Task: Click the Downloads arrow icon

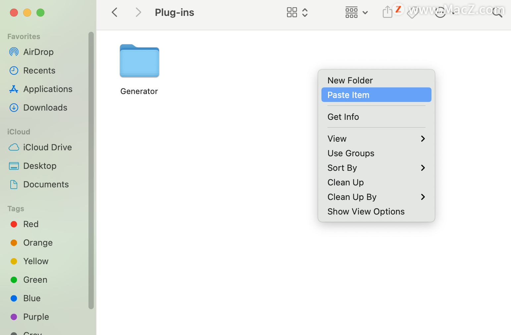Action: point(14,108)
